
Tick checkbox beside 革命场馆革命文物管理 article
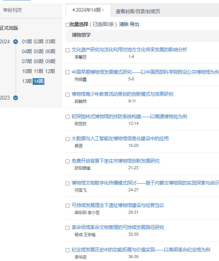click(67, 228)
